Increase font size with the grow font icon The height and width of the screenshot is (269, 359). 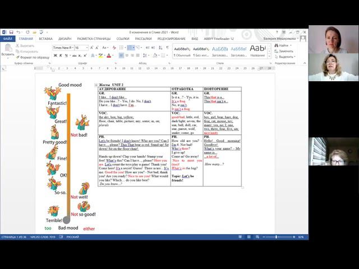[x=92, y=48]
